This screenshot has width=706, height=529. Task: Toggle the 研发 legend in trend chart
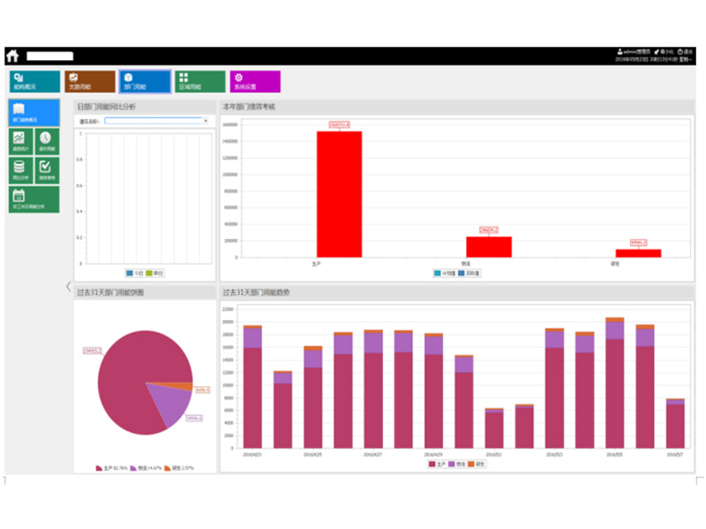coord(477,465)
